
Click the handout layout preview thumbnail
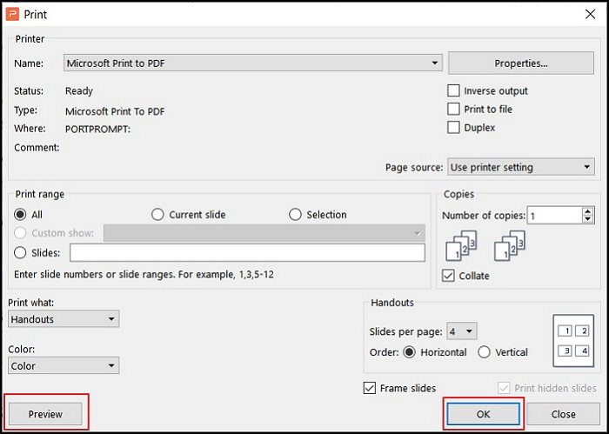click(x=573, y=340)
